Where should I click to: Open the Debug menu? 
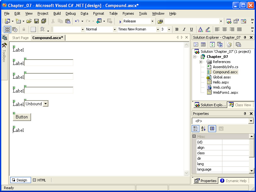70,13
